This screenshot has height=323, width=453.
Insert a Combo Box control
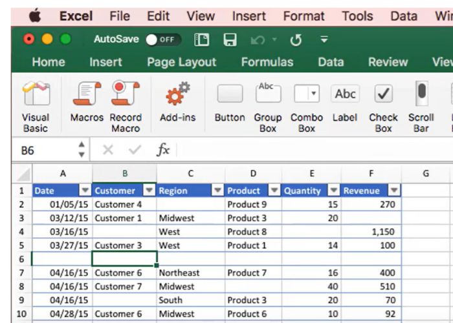click(307, 94)
